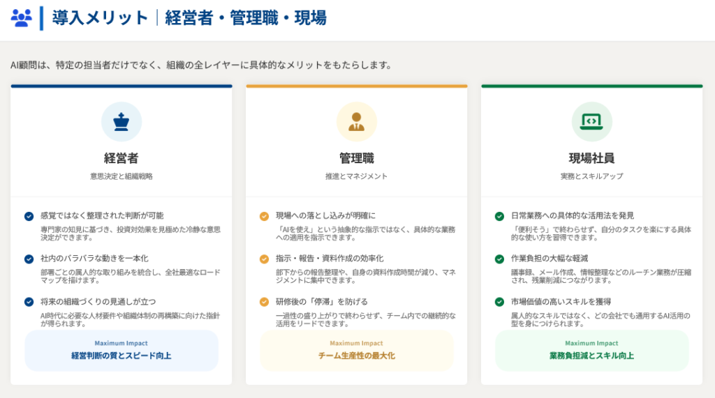
Task: Click the 現場社員 card heading
Action: (x=591, y=158)
